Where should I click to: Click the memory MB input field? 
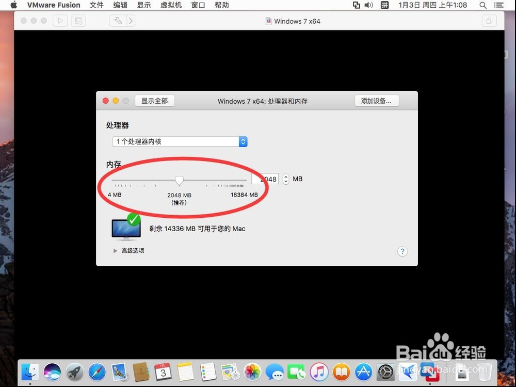coord(265,179)
